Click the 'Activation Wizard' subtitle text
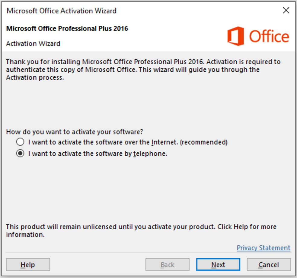 33,44
